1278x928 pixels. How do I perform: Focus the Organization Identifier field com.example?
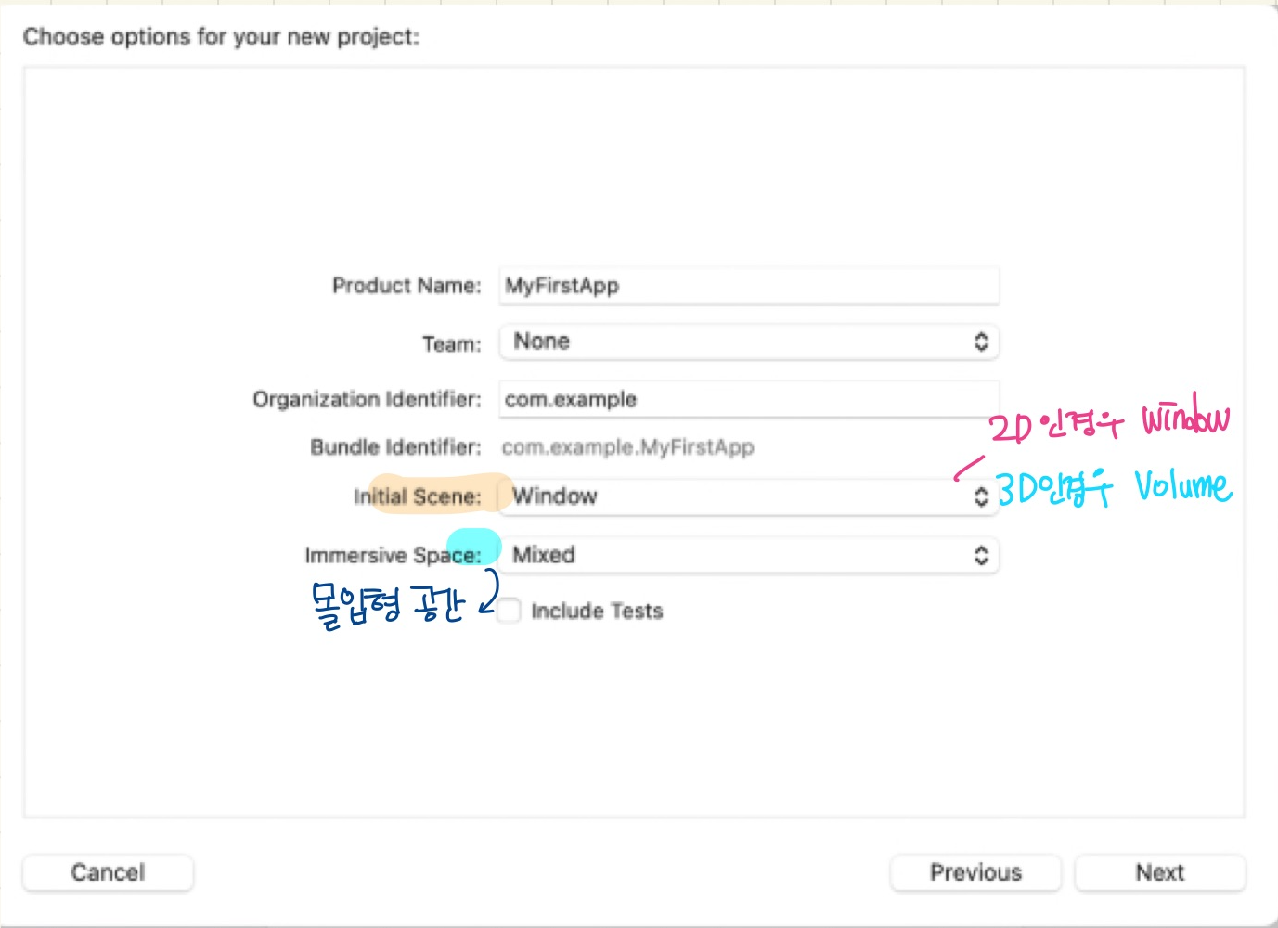pyautogui.click(x=749, y=399)
